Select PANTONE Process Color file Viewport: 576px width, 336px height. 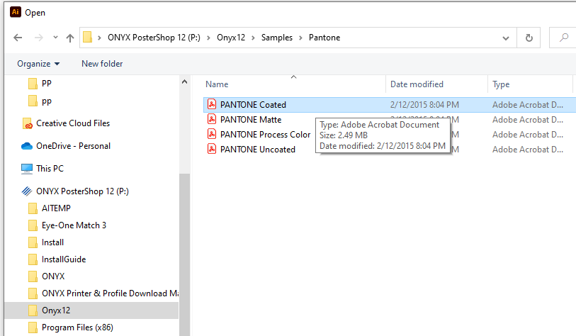tap(265, 135)
